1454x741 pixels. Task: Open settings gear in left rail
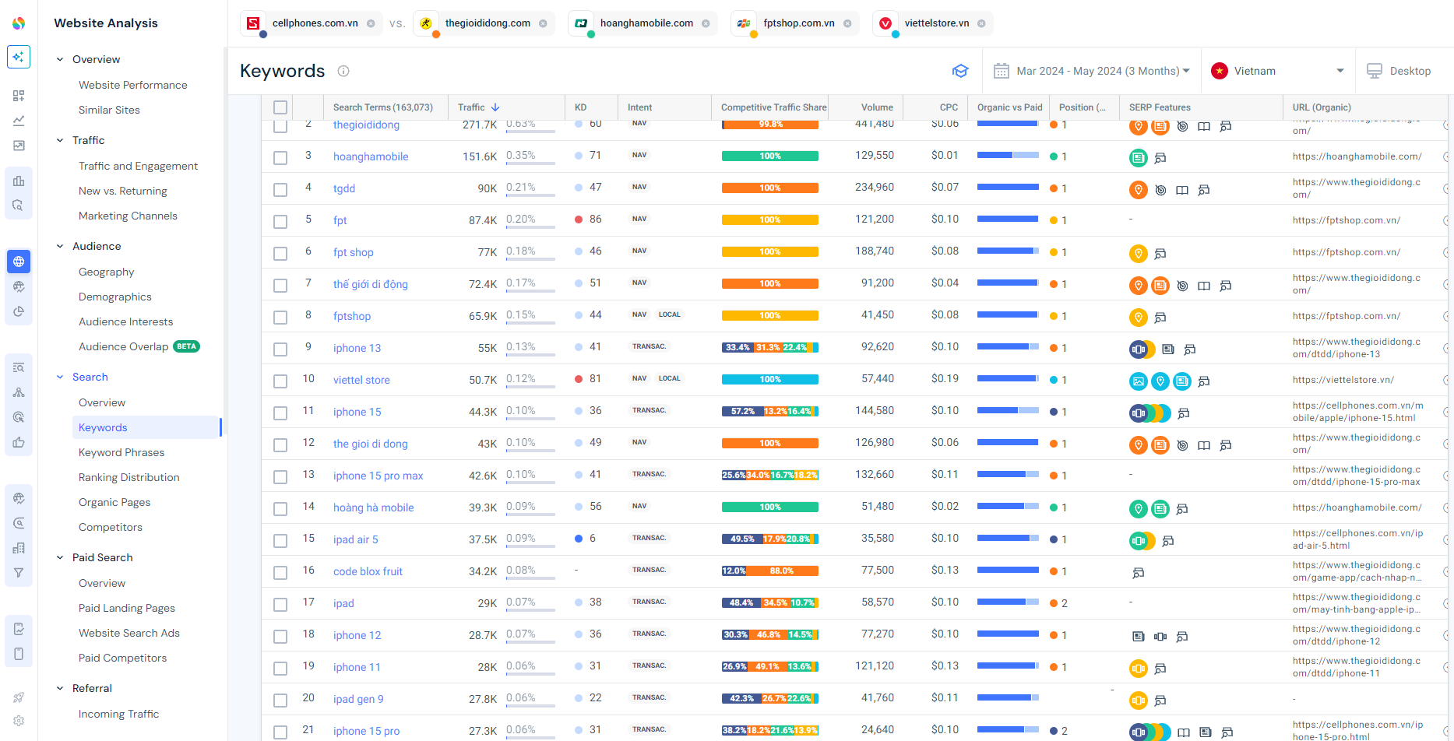(x=19, y=721)
